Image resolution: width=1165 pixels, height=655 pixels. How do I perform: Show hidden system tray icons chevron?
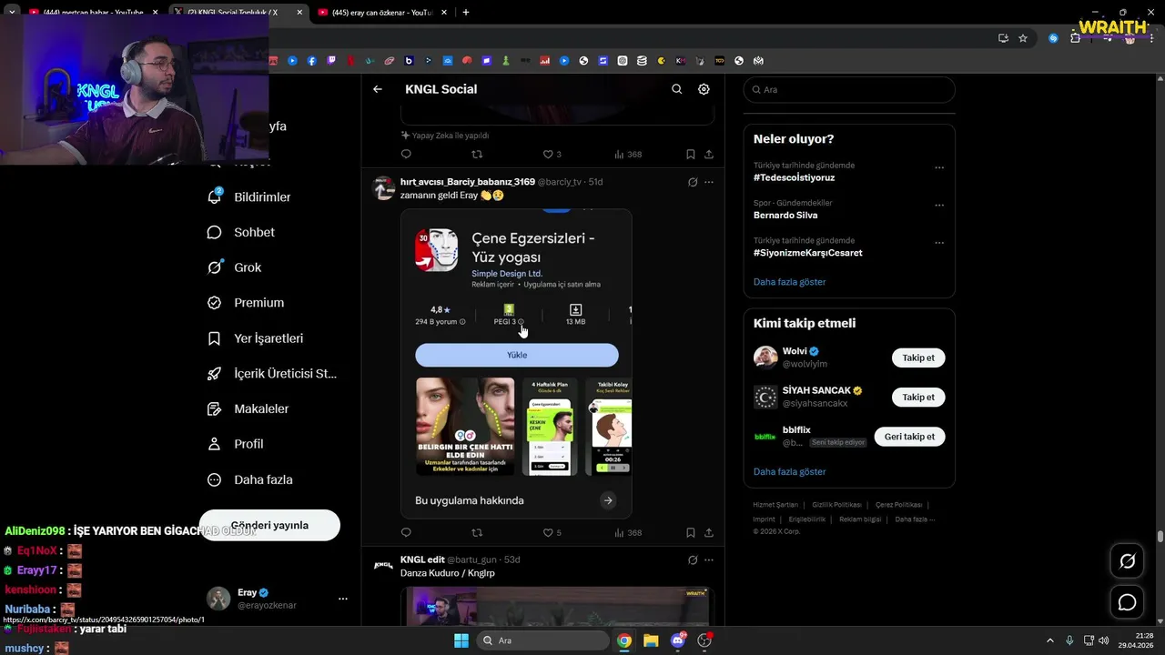click(1050, 640)
